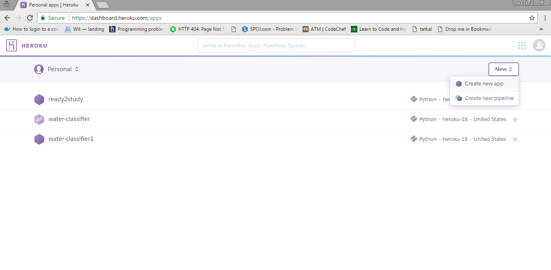This screenshot has width=551, height=270.
Task: Show more bookmarks with the chevron
Action: (541, 29)
